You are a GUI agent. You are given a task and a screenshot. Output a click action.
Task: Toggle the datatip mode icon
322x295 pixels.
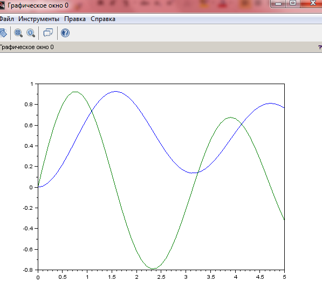48,33
